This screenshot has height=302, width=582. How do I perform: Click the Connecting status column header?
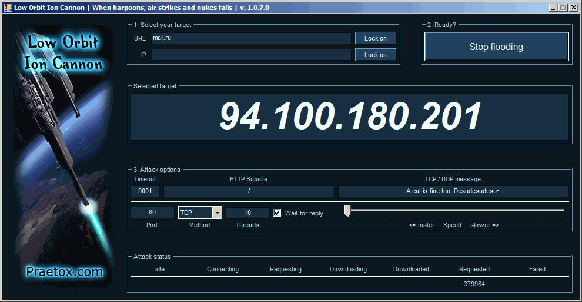pyautogui.click(x=223, y=269)
